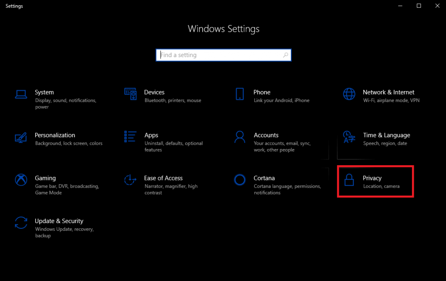The height and width of the screenshot is (281, 446).
Task: Click the Cortana circle icon
Action: click(x=240, y=180)
